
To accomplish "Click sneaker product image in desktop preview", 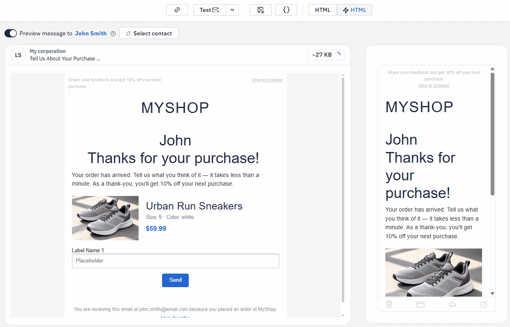I will (105, 218).
